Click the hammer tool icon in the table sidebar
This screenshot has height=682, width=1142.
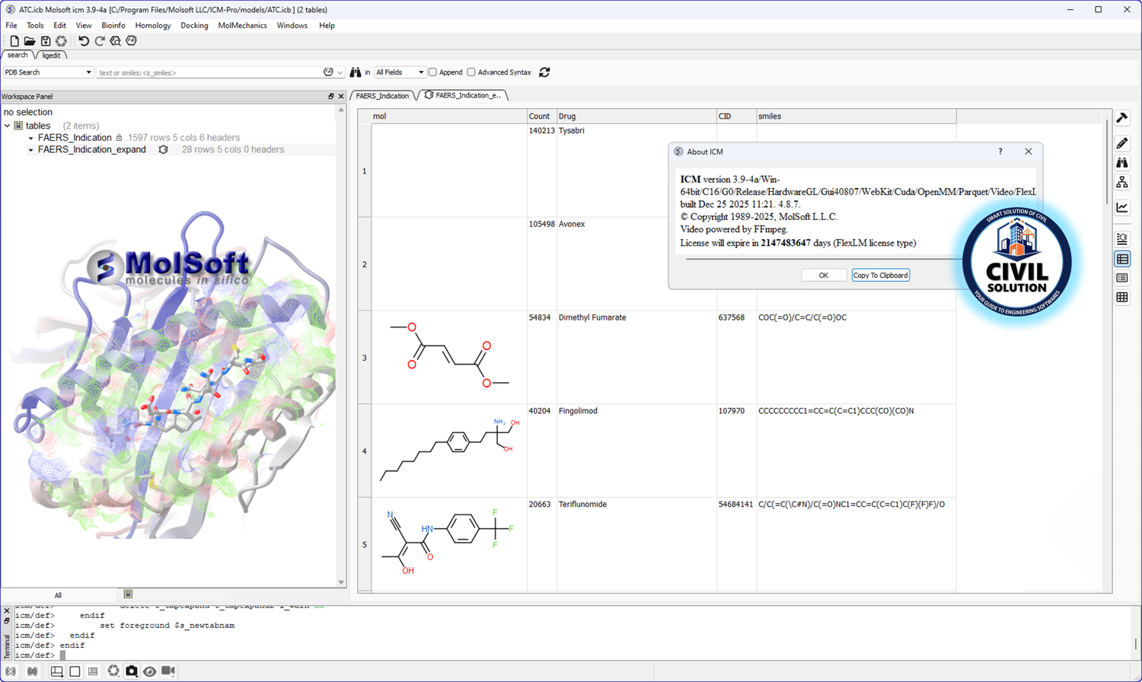1122,118
